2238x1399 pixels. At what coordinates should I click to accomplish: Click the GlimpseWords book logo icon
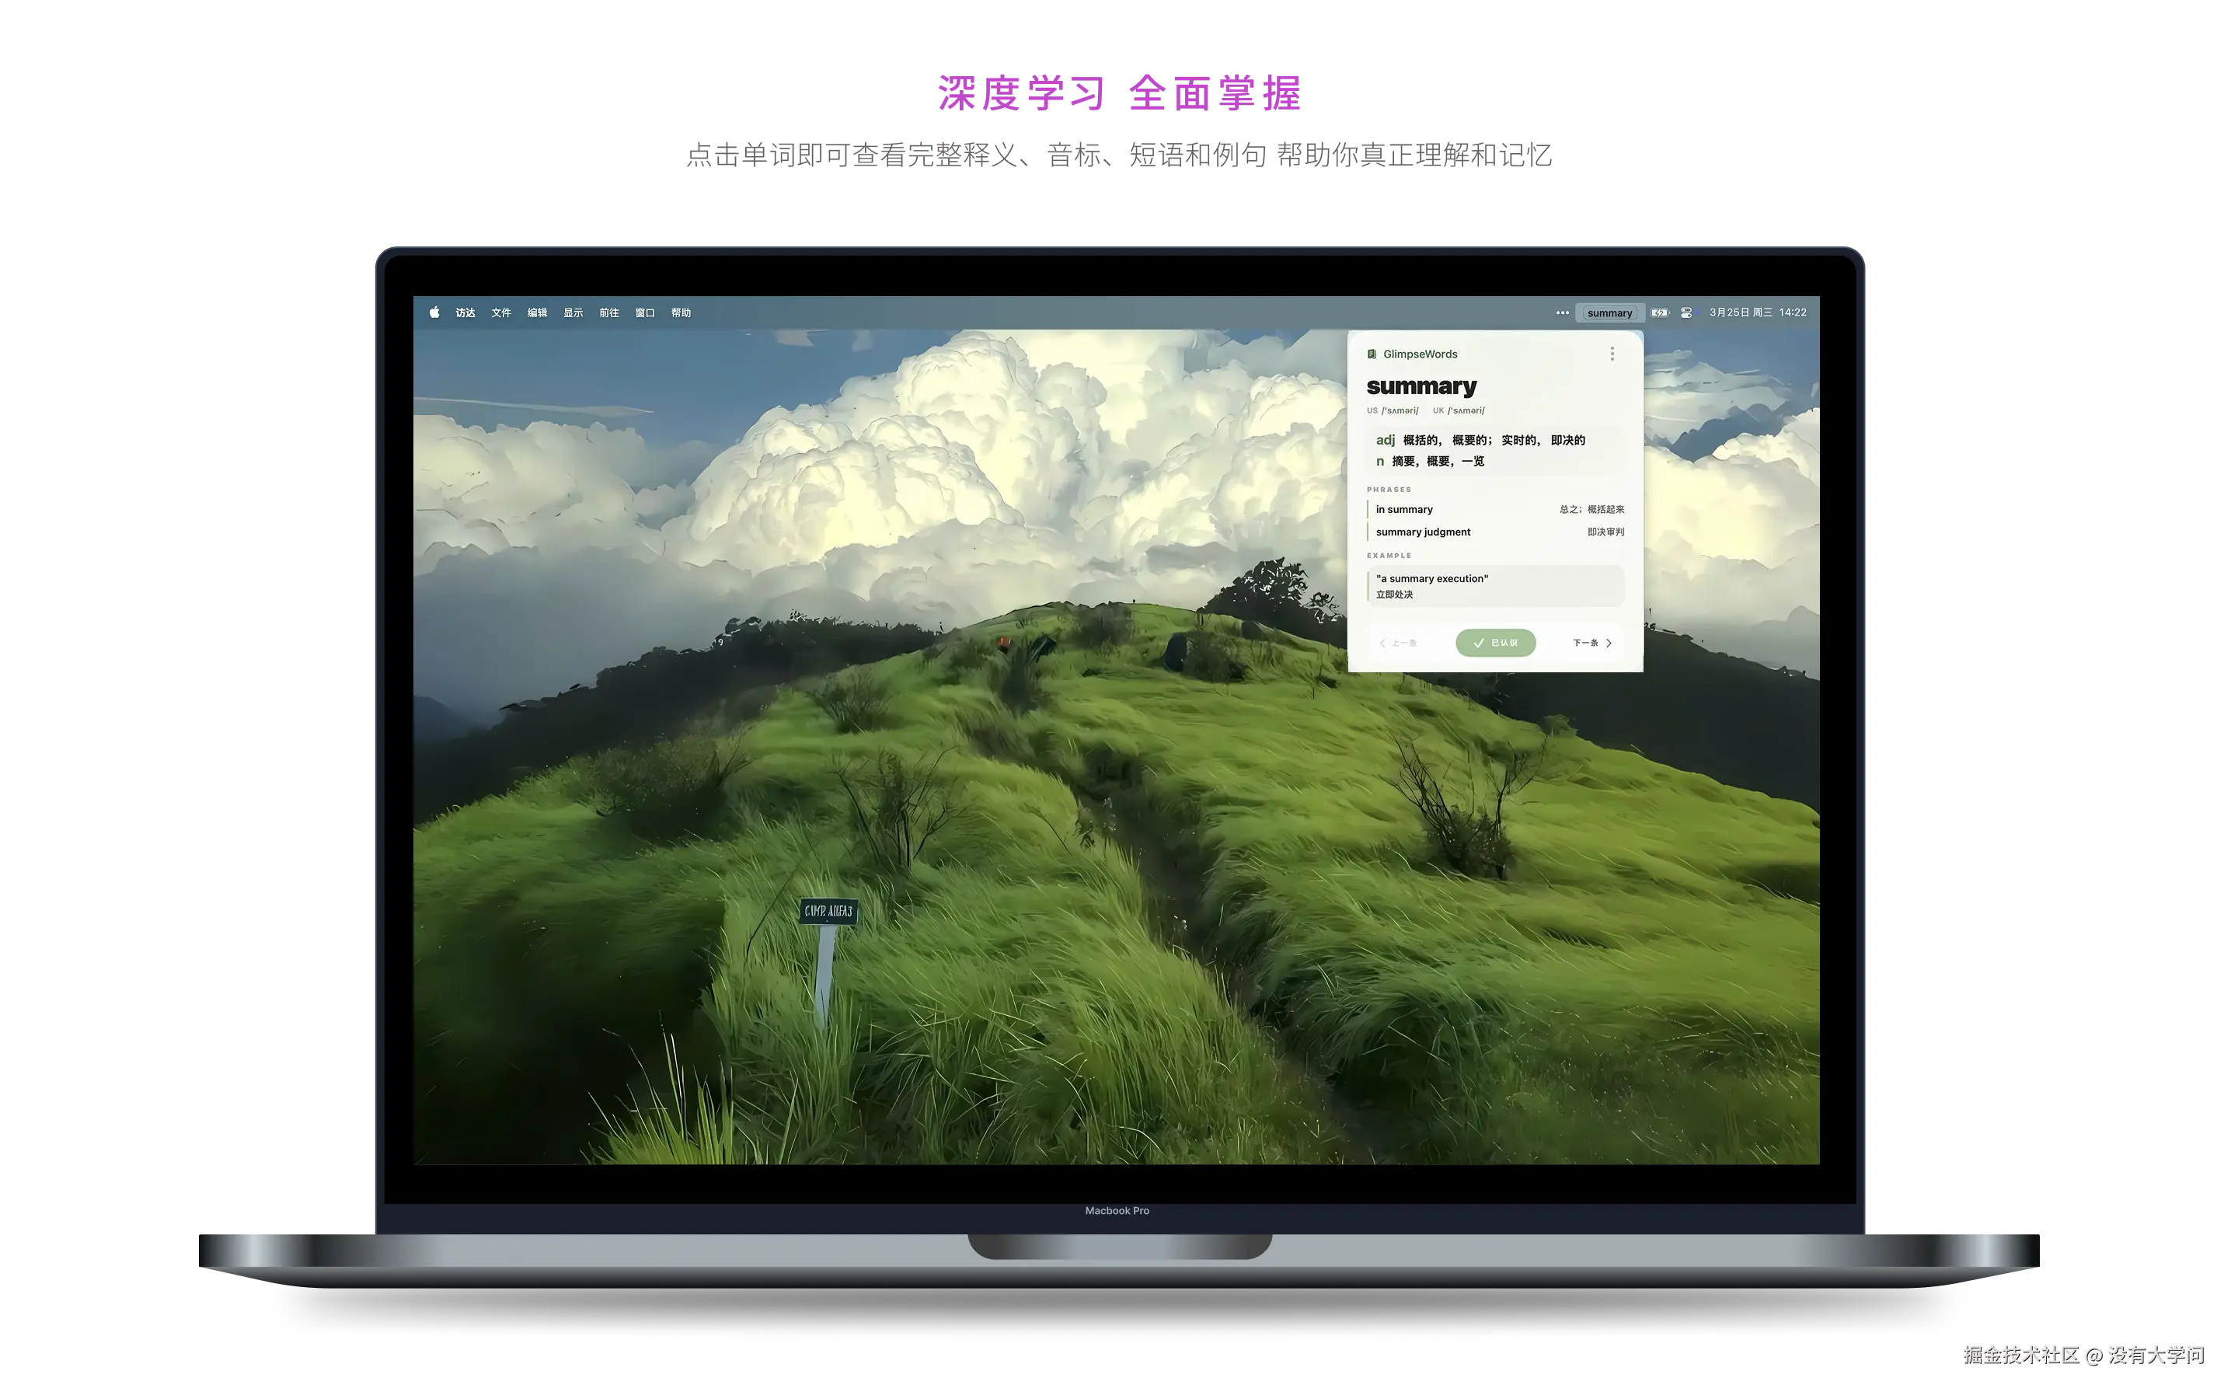pyautogui.click(x=1372, y=354)
